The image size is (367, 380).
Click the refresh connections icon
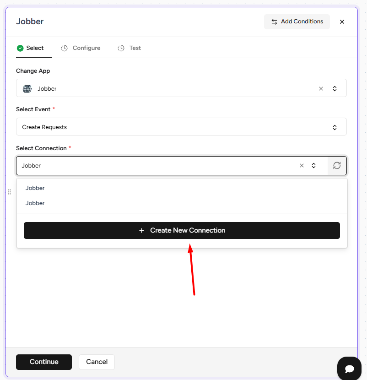click(337, 166)
